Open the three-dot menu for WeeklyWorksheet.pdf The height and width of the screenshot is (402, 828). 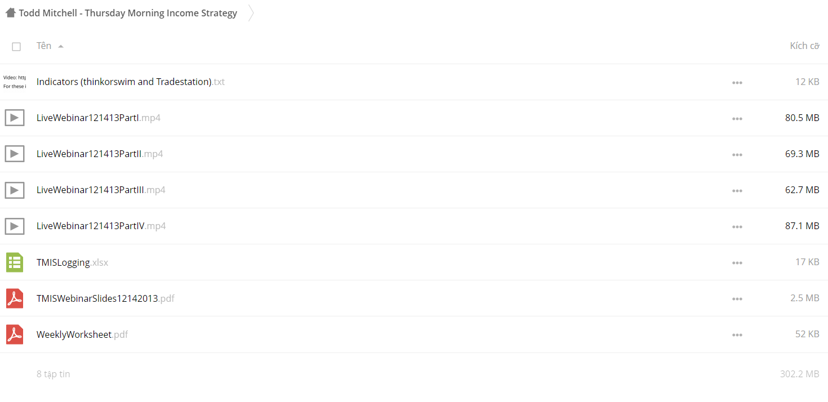coord(737,335)
